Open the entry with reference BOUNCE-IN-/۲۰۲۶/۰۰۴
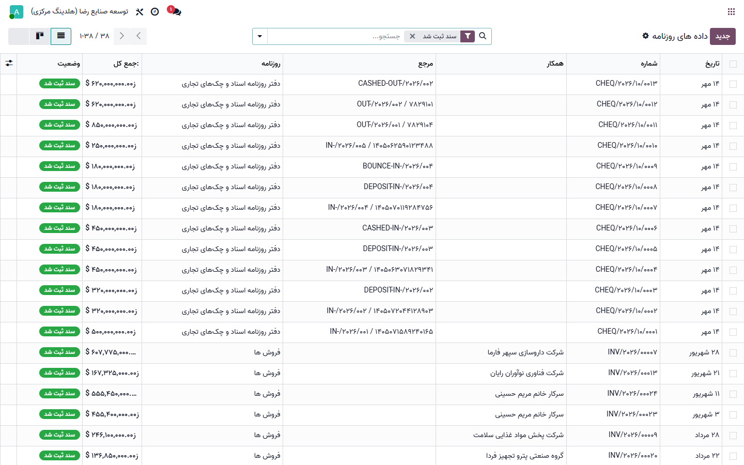Screen dimensions: 744x465 point(398,166)
